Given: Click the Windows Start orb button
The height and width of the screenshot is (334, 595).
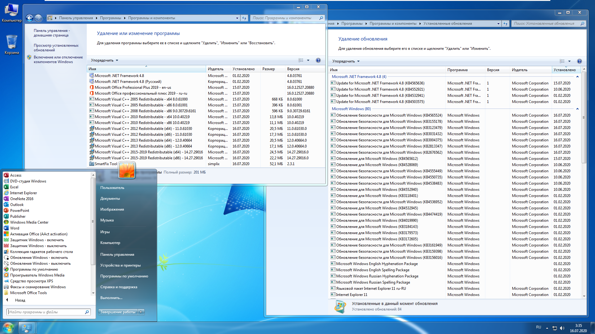Looking at the screenshot, I should coord(8,328).
